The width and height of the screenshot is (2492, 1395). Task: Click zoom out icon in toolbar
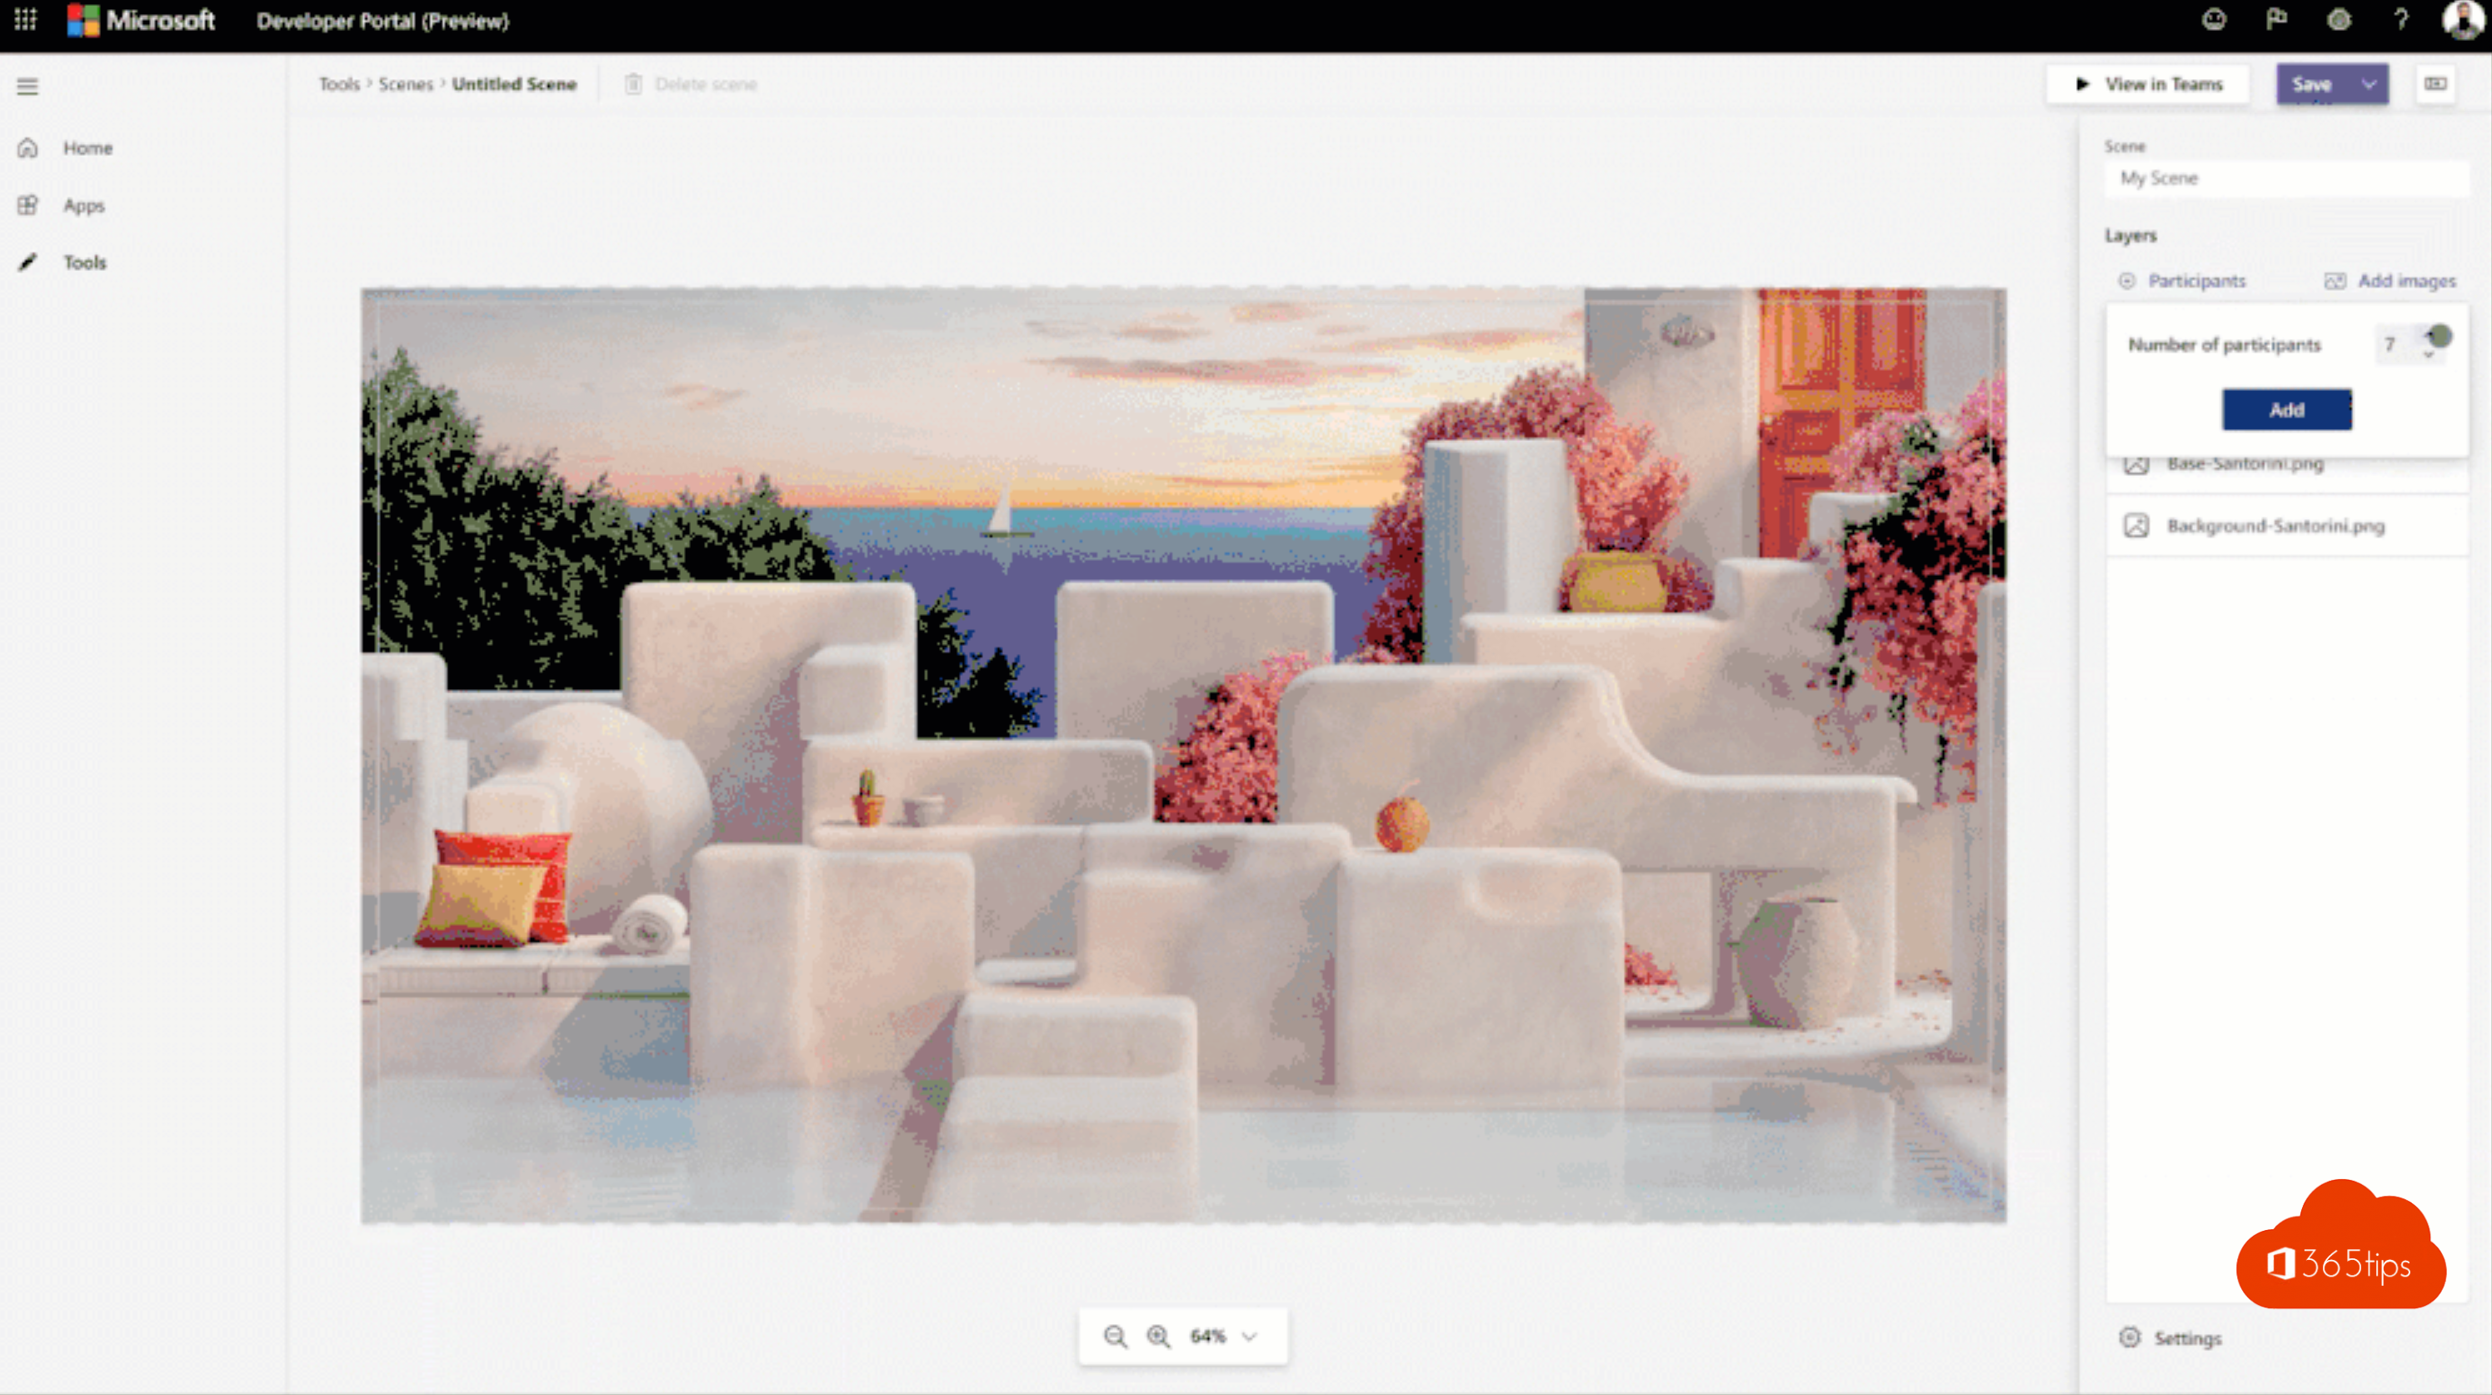pos(1114,1335)
